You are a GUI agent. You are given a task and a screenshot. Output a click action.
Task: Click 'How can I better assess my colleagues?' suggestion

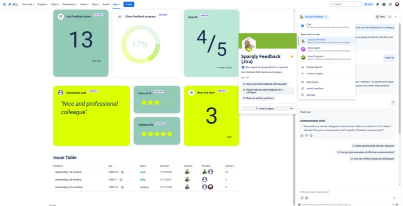(372, 159)
